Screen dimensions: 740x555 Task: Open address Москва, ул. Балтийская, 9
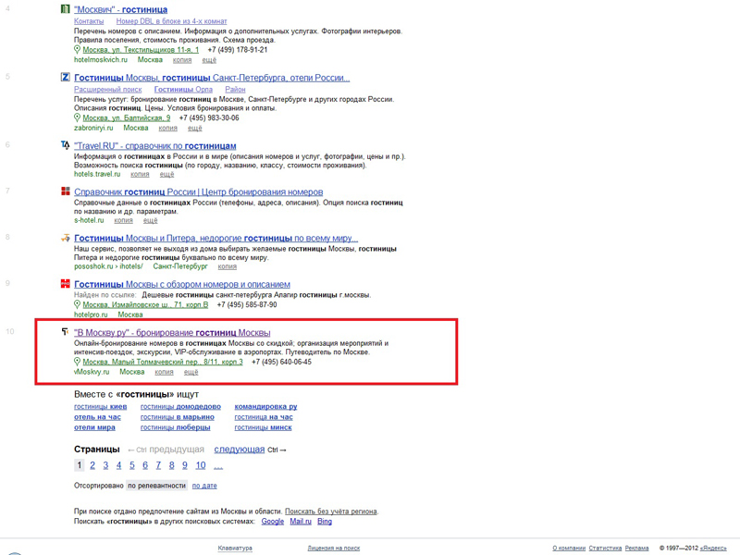coord(127,117)
